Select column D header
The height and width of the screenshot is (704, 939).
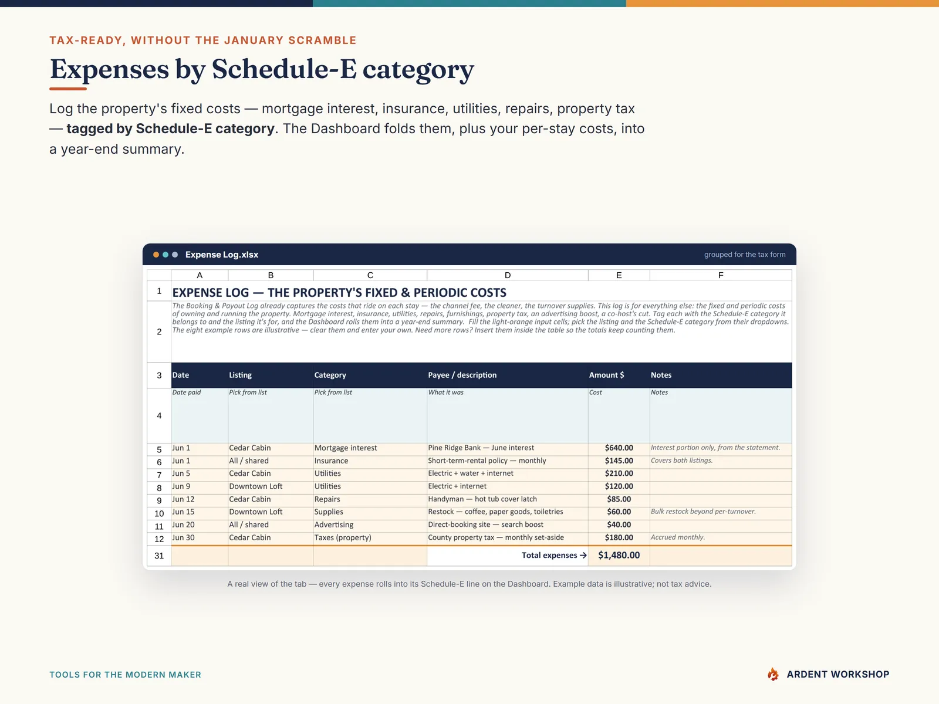pyautogui.click(x=508, y=275)
